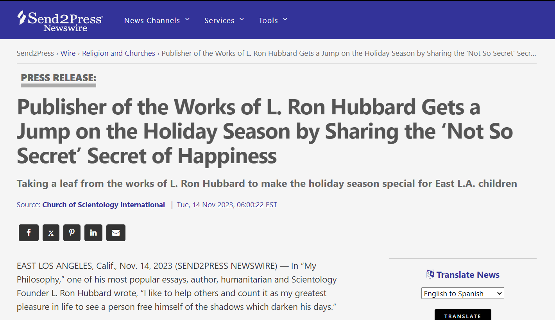Share article on X (Twitter)
The width and height of the screenshot is (555, 320).
tap(51, 233)
